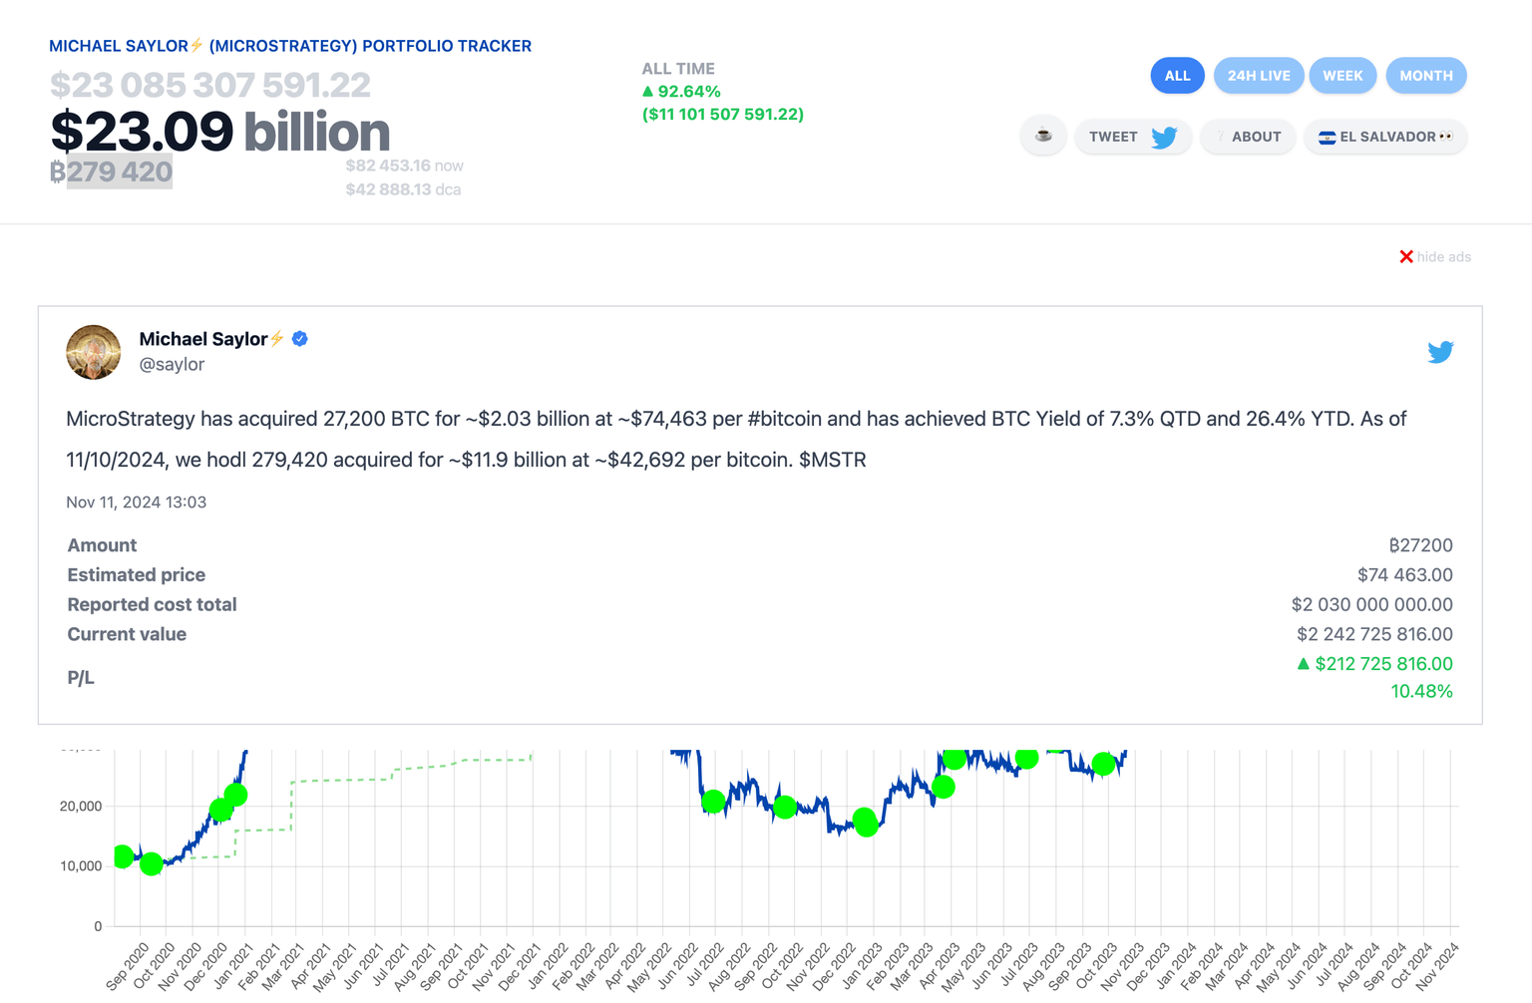The width and height of the screenshot is (1532, 1003).
Task: Click the leftmost green purchase marker on chart
Action: [122, 855]
